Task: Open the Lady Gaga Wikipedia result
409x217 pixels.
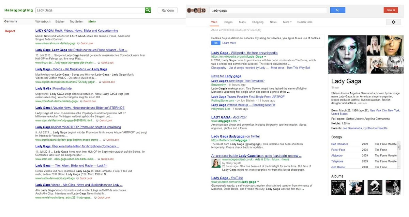Action: click(x=244, y=53)
